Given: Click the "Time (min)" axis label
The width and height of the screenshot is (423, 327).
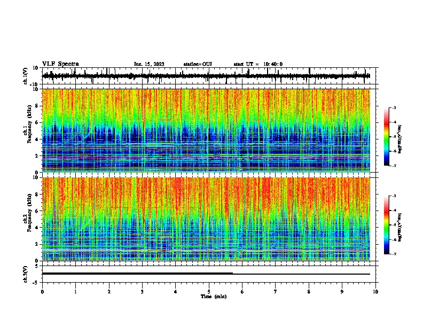Looking at the screenshot, I should click(x=214, y=297).
